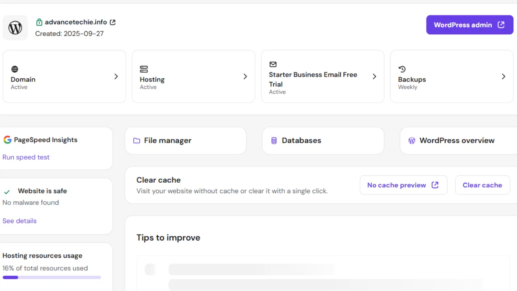This screenshot has width=517, height=291.
Task: Expand the Backups card chevron
Action: point(503,76)
